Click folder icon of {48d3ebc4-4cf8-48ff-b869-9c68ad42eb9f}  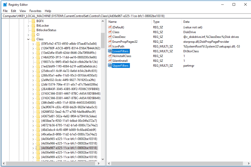tap(38, 130)
